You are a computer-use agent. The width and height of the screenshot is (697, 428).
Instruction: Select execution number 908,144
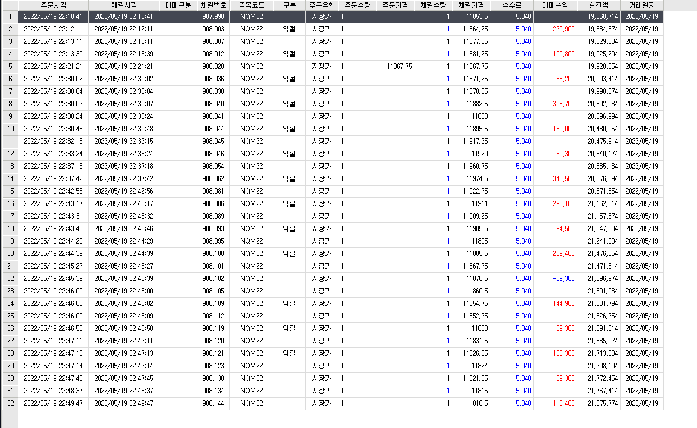213,403
